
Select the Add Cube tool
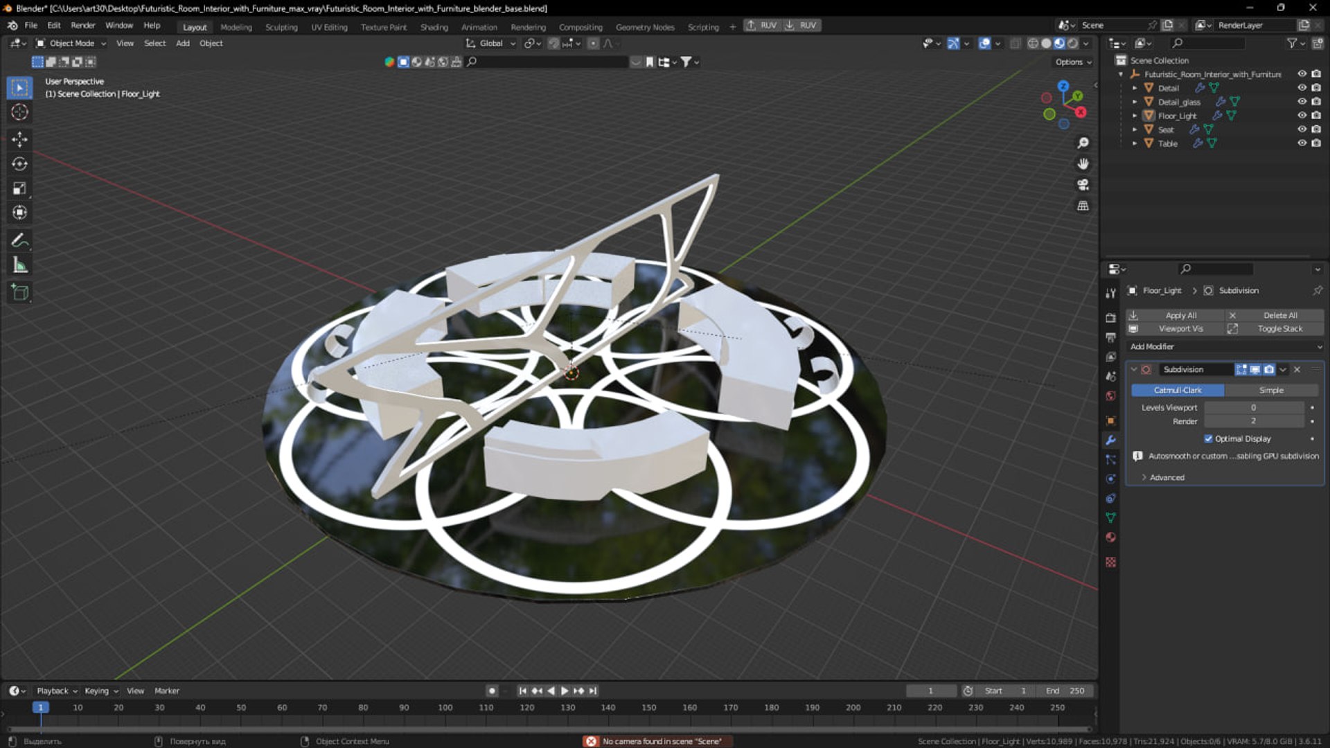click(x=19, y=292)
